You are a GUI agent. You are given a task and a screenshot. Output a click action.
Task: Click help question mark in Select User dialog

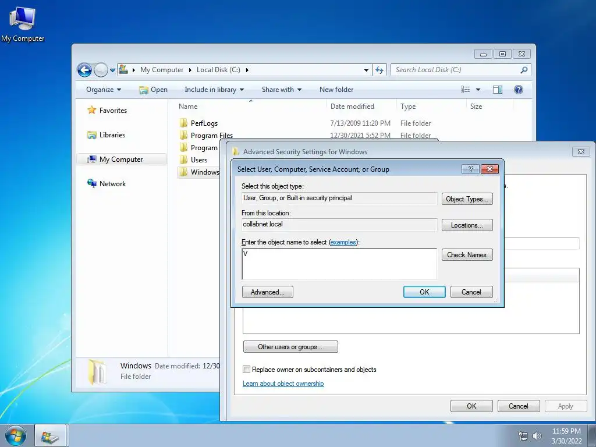(x=470, y=169)
